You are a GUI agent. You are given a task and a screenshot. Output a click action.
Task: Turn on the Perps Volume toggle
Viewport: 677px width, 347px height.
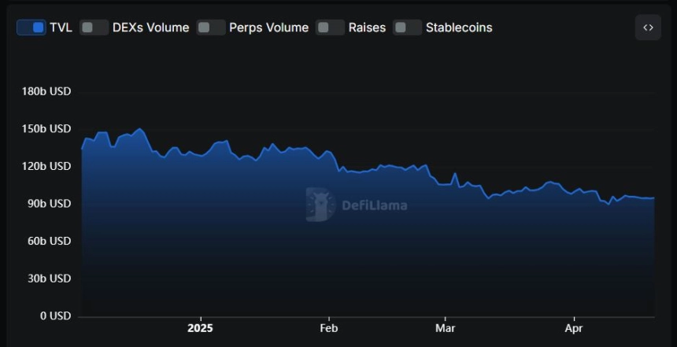[x=211, y=28]
